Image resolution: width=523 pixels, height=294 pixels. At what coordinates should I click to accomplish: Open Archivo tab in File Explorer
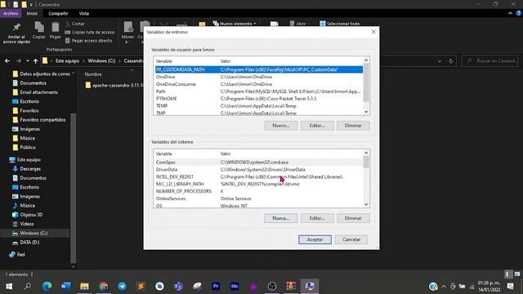pyautogui.click(x=11, y=13)
